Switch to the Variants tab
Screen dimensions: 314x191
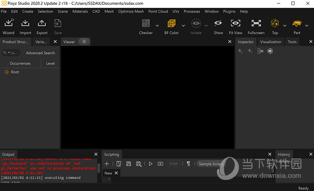click(41, 42)
